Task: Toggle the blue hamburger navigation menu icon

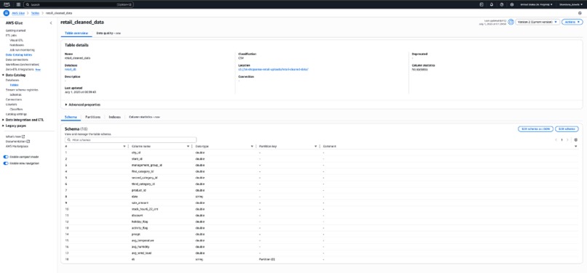Action: point(6,13)
